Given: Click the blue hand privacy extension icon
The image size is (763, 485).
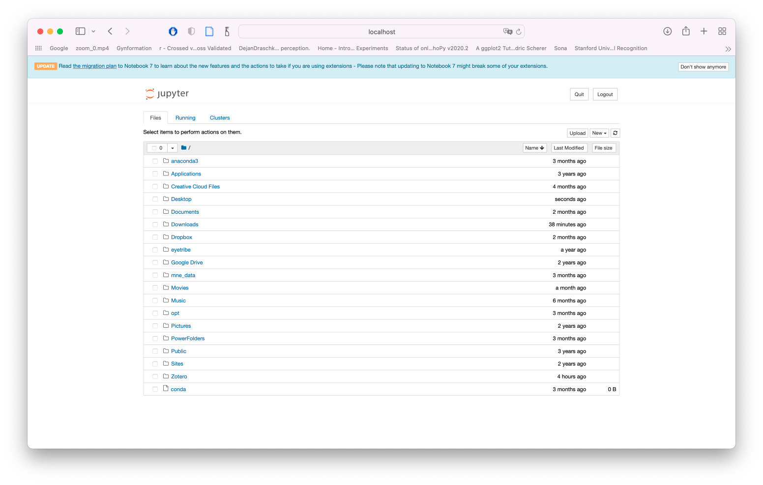Looking at the screenshot, I should pyautogui.click(x=173, y=31).
